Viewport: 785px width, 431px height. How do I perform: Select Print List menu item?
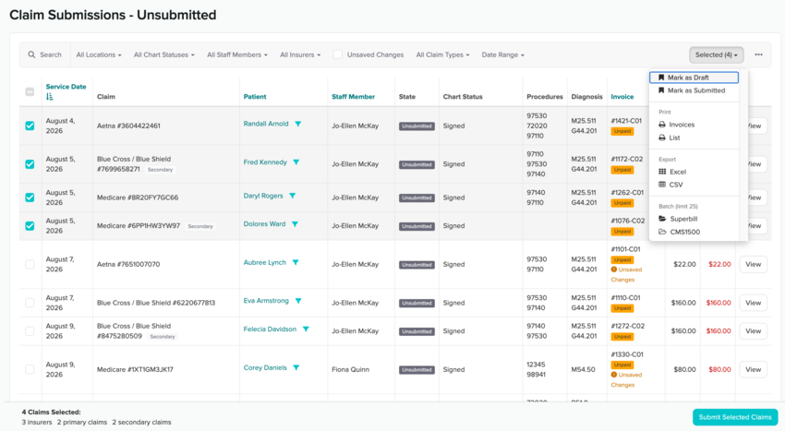(694, 138)
